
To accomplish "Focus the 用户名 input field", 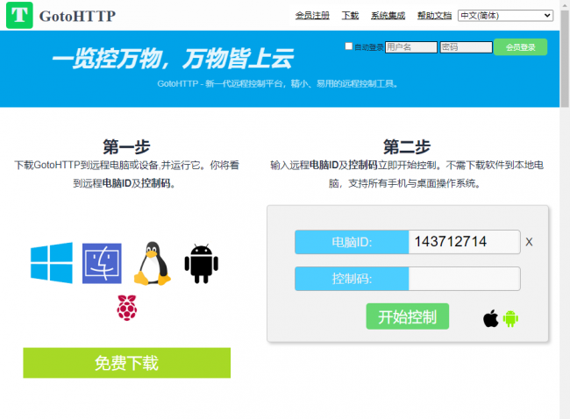I will click(411, 47).
